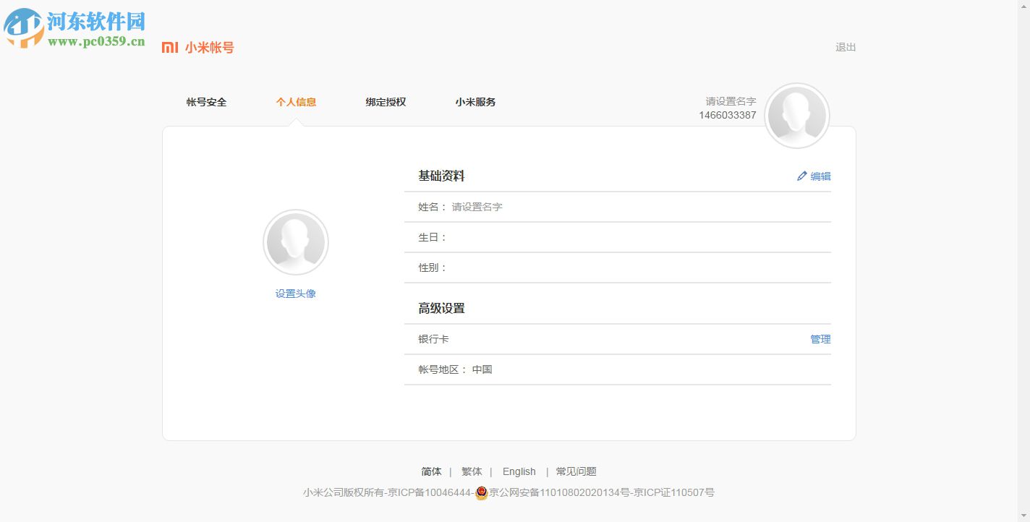1030x522 pixels.
Task: Click 退出 to log out
Action: [x=846, y=47]
